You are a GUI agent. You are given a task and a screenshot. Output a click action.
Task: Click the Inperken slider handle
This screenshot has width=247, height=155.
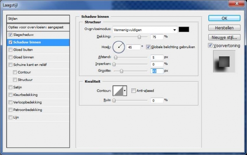tap(114, 64)
